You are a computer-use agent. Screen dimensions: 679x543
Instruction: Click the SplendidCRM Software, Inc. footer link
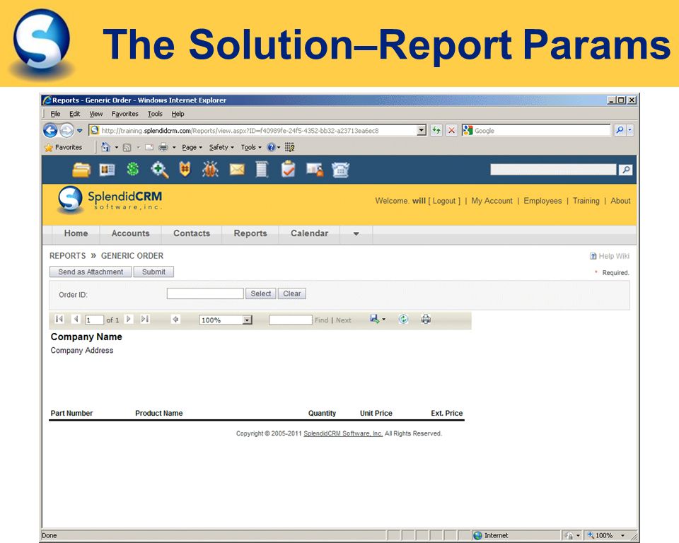[x=343, y=433]
